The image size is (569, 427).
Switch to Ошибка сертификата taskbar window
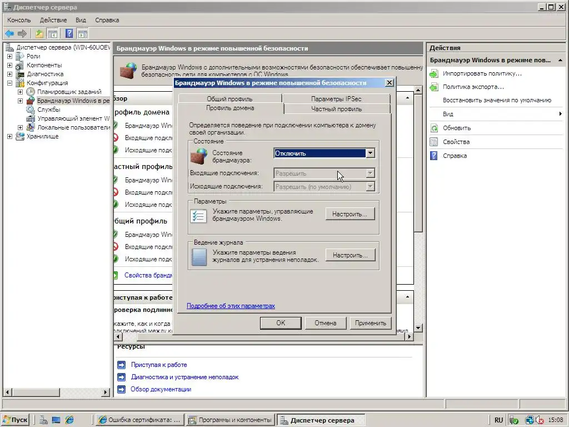[x=140, y=420]
